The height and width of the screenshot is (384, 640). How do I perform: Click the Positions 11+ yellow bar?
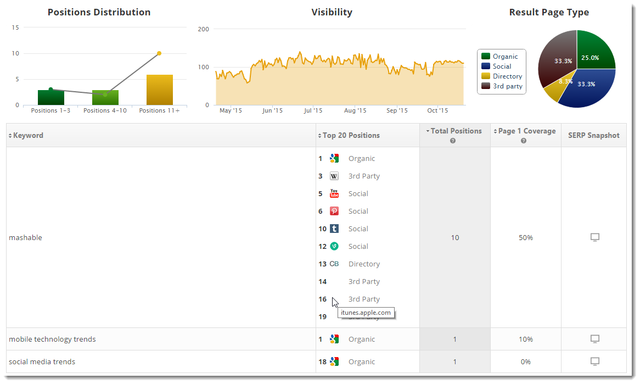159,90
